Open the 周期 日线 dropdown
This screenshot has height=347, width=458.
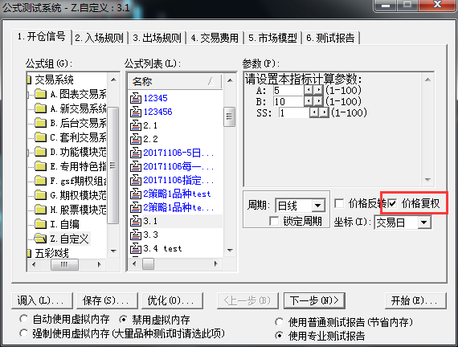click(x=318, y=206)
